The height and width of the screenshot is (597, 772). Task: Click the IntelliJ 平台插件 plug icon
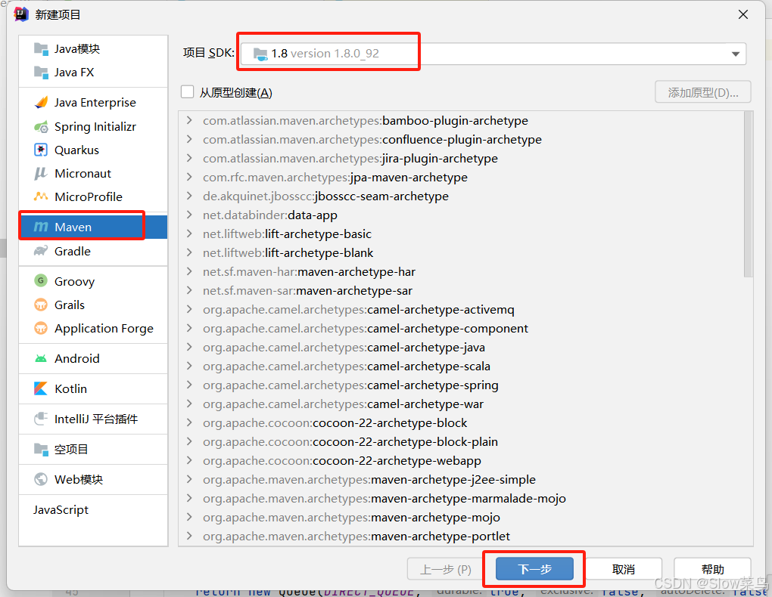(41, 419)
